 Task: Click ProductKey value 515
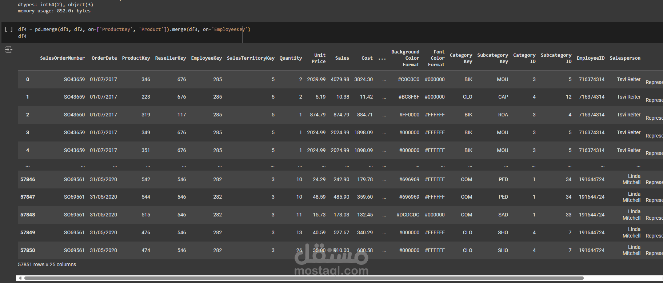click(145, 215)
